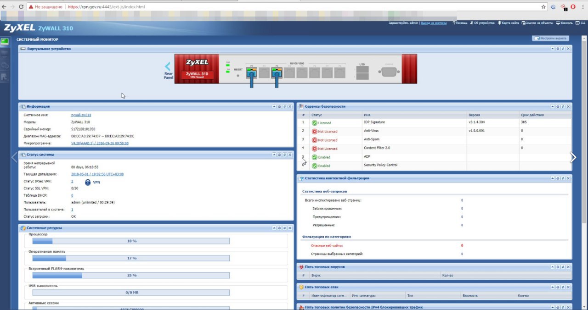Open system name link zywall-zw310

tap(81, 115)
